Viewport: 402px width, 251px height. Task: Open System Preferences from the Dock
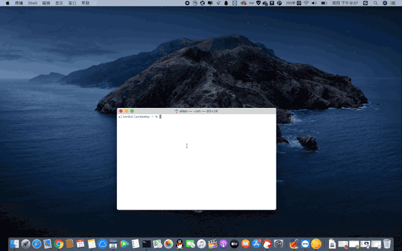point(278,243)
